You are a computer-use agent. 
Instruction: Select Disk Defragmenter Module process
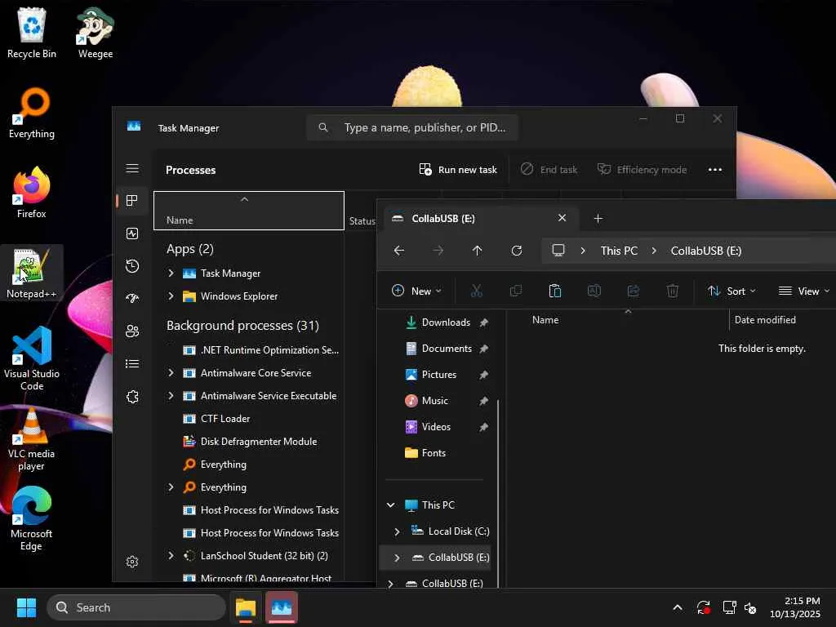(x=249, y=442)
